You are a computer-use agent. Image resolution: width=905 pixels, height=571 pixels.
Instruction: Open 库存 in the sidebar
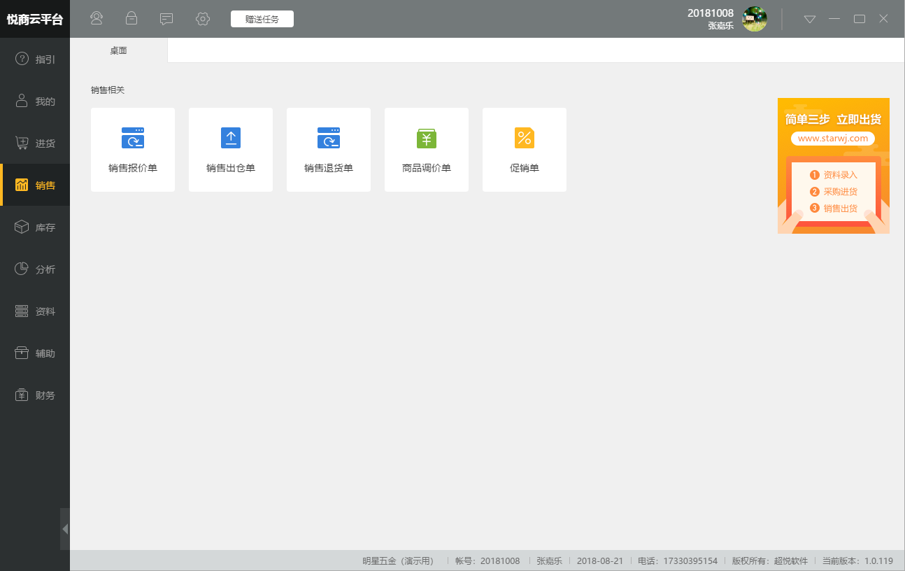[x=35, y=227]
